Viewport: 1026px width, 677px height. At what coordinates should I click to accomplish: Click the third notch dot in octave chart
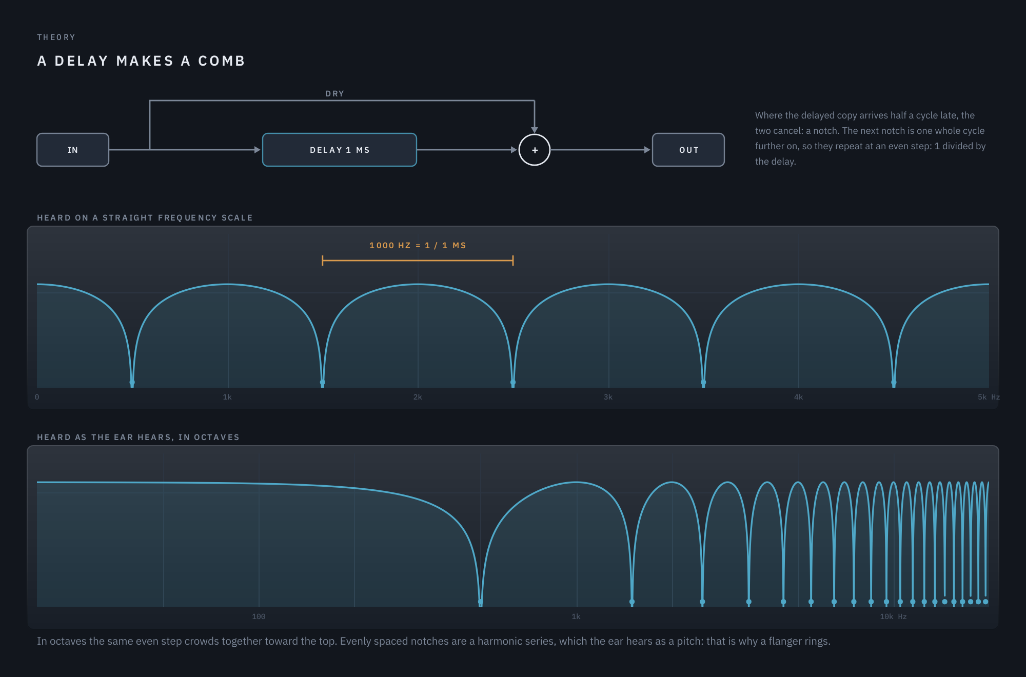click(x=702, y=602)
